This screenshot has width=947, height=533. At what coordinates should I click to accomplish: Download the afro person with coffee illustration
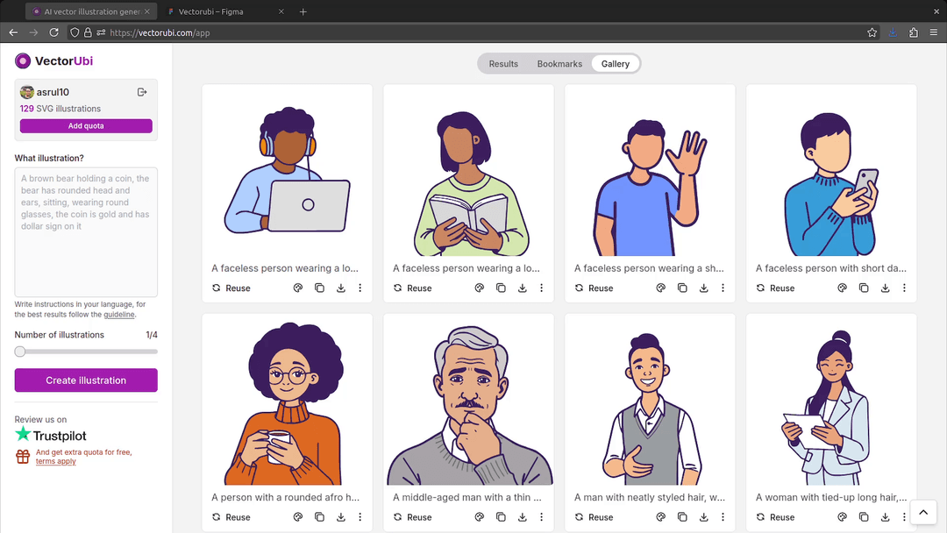pos(341,517)
